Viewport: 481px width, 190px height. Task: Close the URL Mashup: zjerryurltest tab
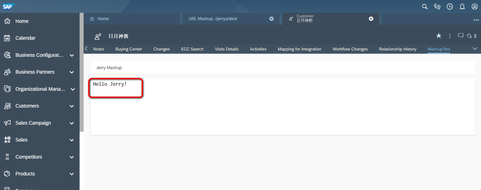tap(272, 19)
